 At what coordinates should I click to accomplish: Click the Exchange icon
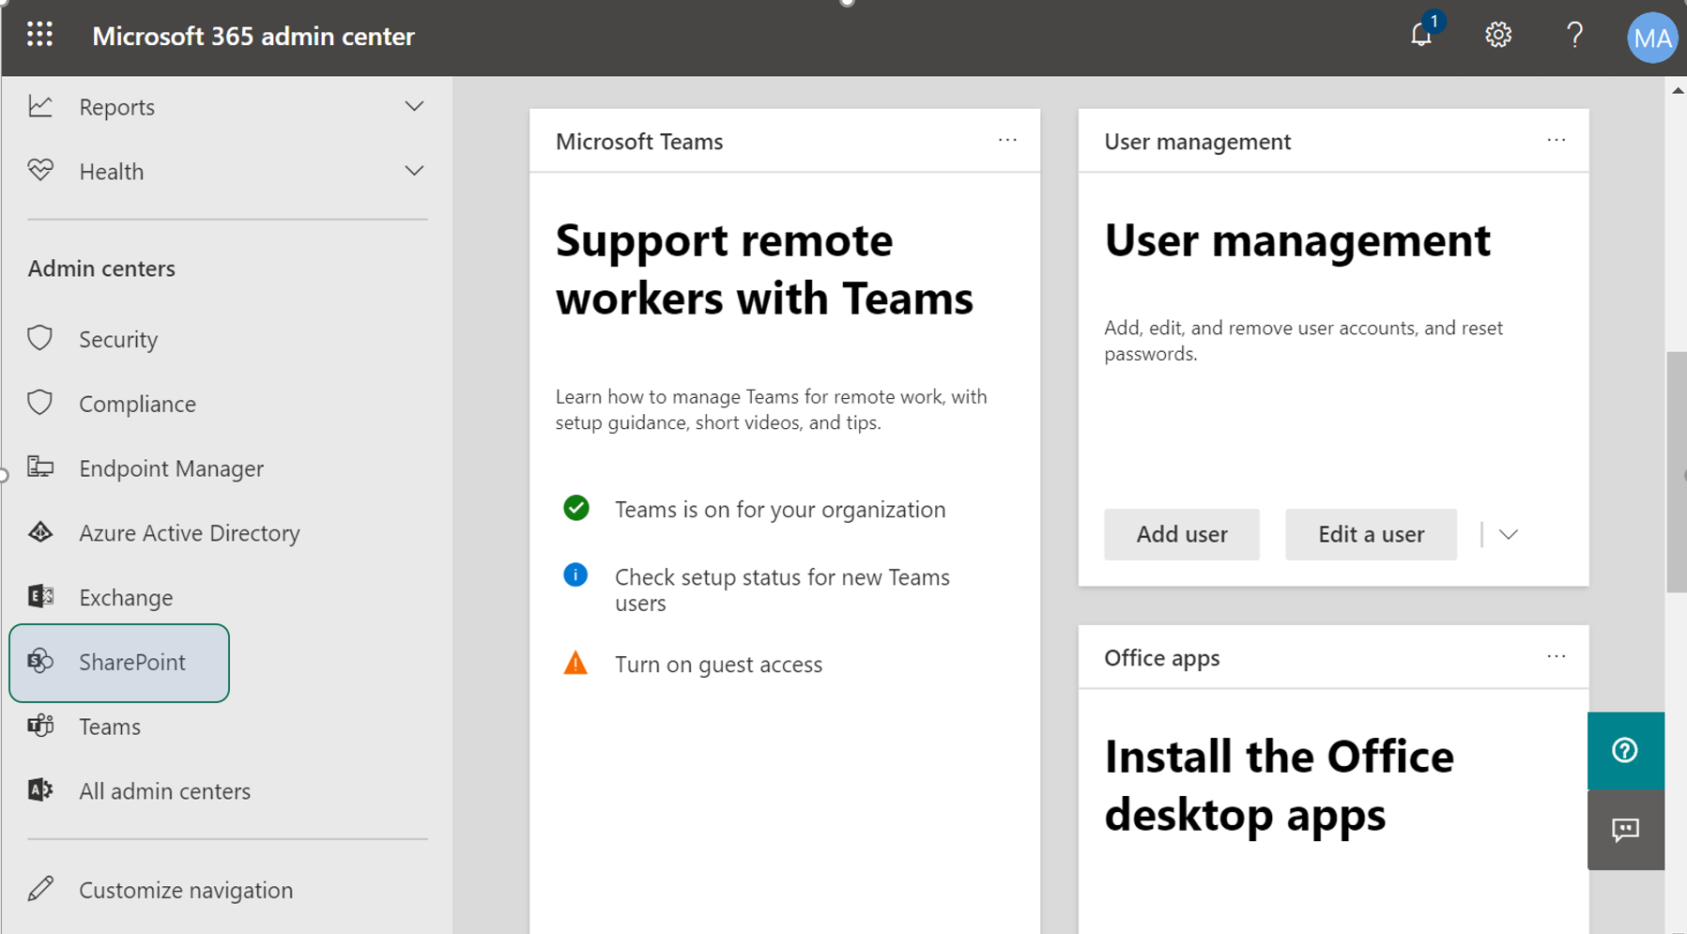pyautogui.click(x=40, y=596)
